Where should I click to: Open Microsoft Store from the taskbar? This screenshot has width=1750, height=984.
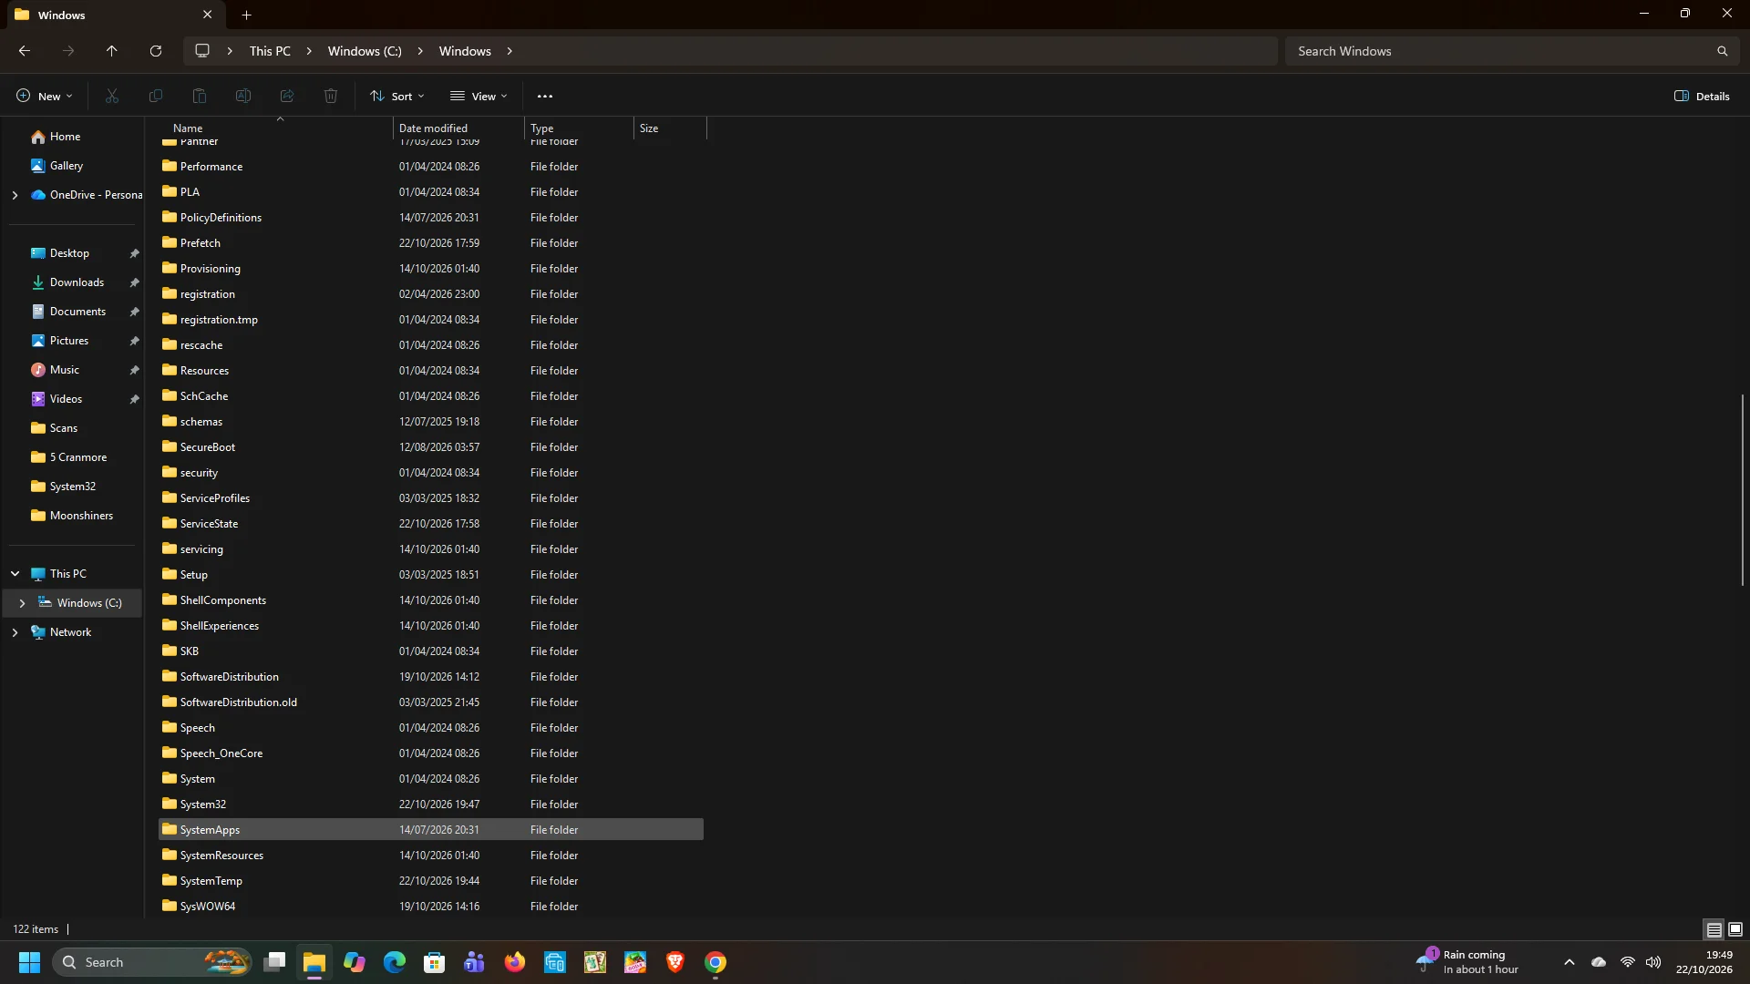coord(435,962)
